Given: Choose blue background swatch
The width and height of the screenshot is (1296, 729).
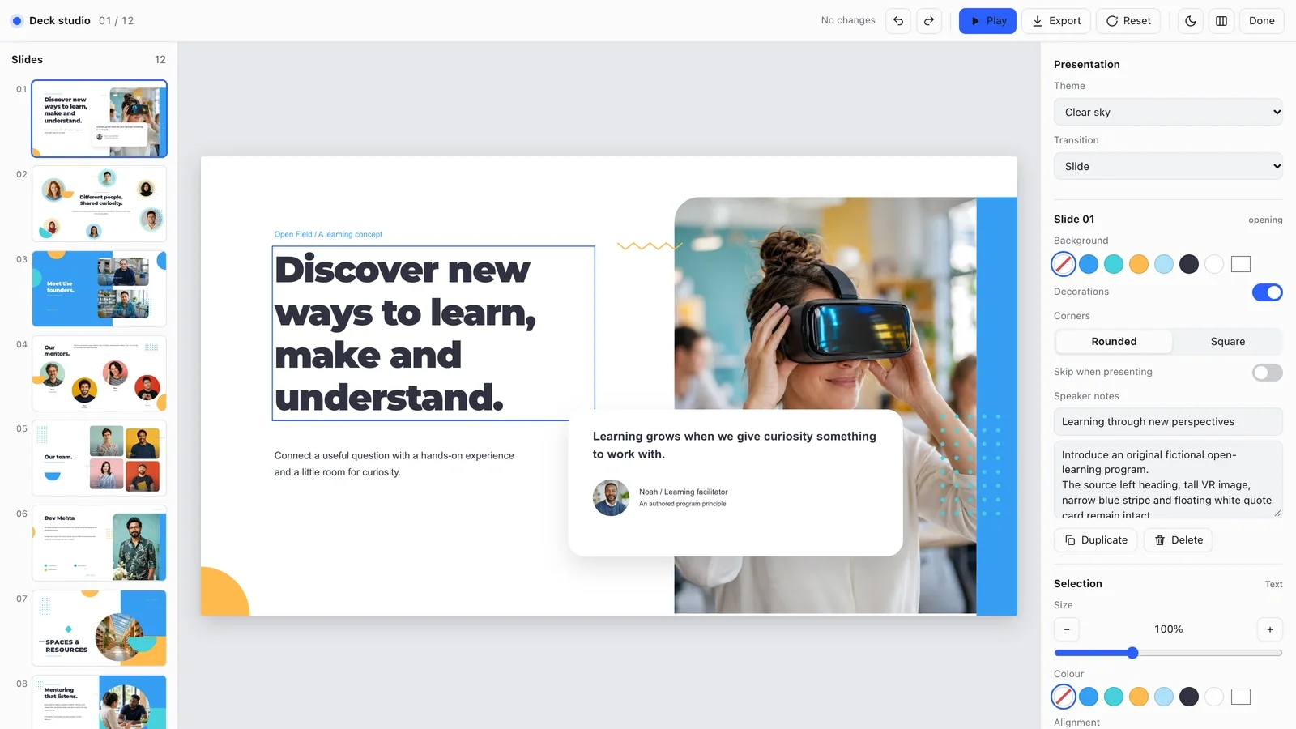Looking at the screenshot, I should click(1089, 264).
